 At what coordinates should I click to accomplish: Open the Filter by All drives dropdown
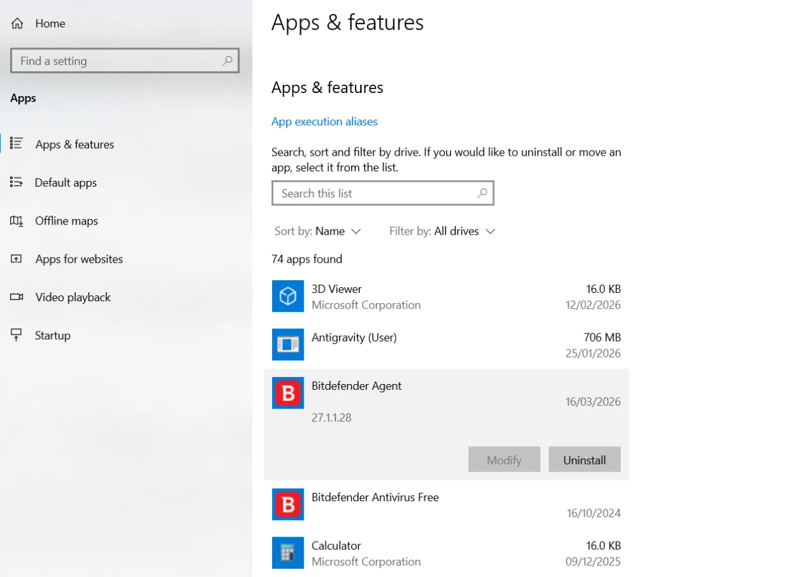pyautogui.click(x=442, y=231)
